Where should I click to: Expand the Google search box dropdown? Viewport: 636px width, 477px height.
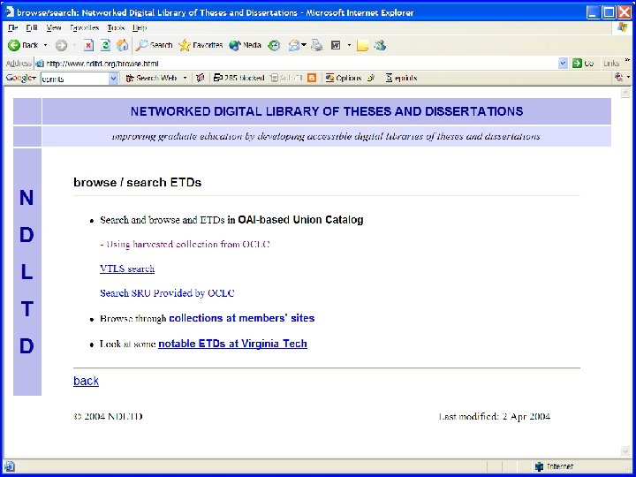pos(114,79)
